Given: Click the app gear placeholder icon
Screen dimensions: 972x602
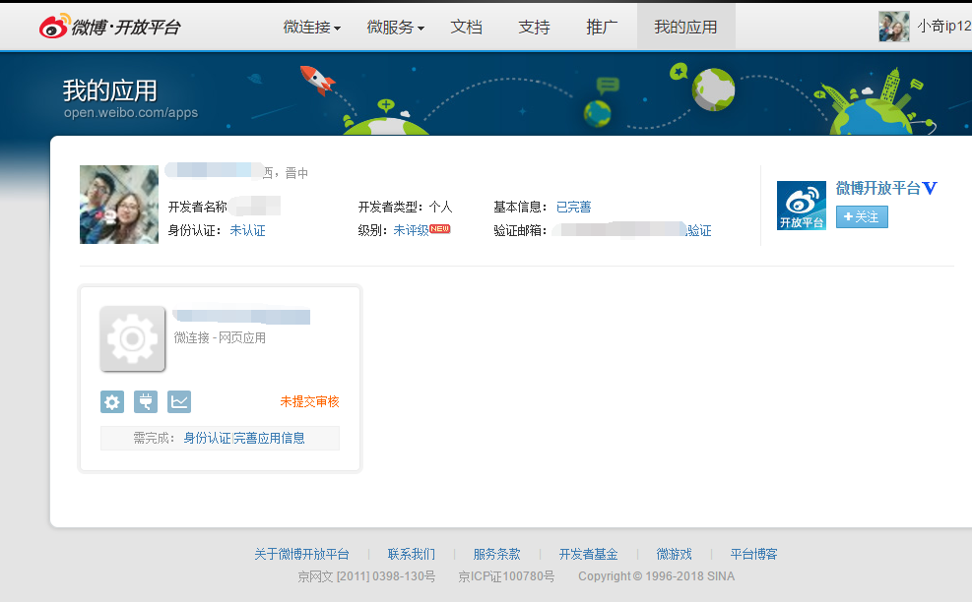Looking at the screenshot, I should [x=133, y=338].
